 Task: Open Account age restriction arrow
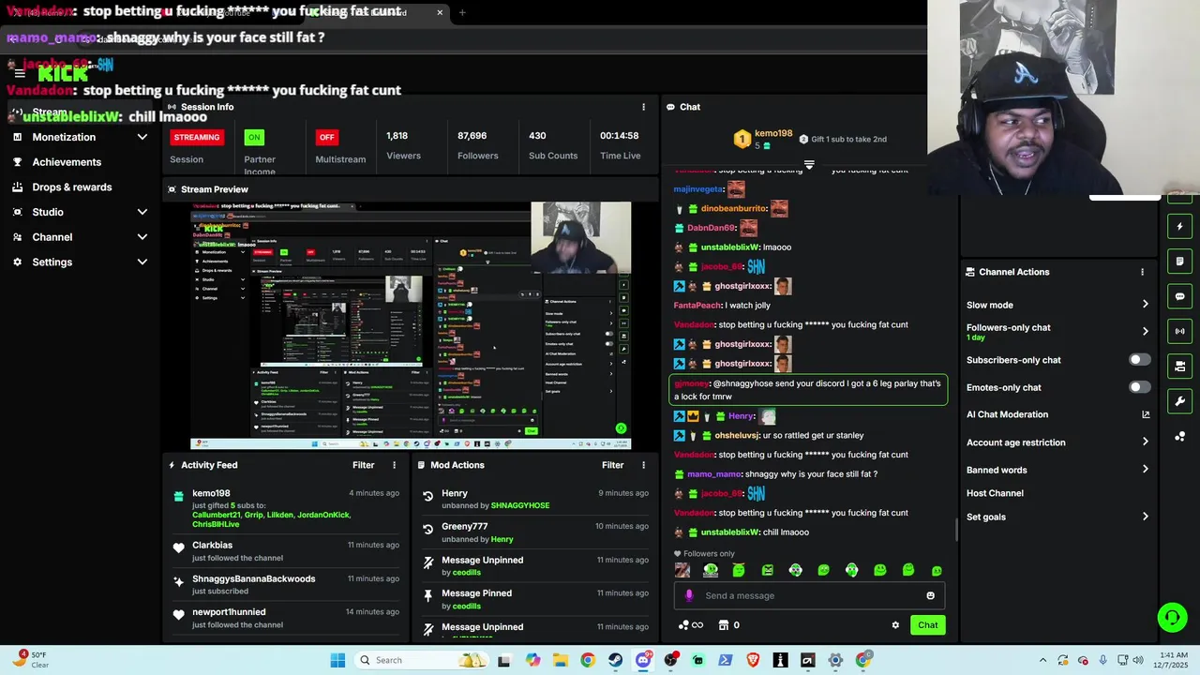click(x=1145, y=442)
